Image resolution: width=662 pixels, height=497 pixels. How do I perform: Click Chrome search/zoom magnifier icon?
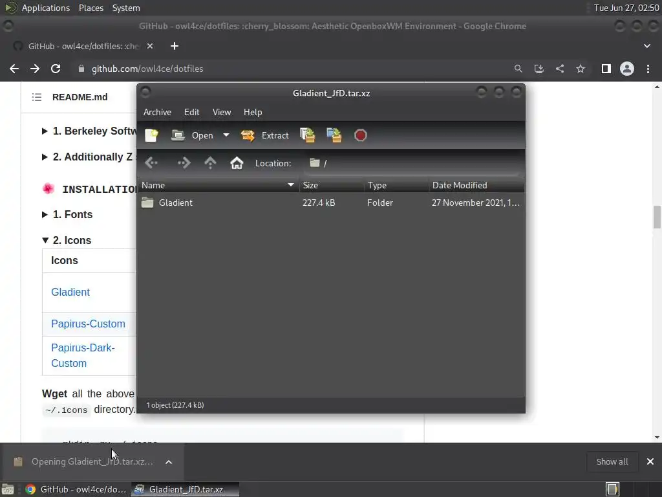click(x=518, y=69)
